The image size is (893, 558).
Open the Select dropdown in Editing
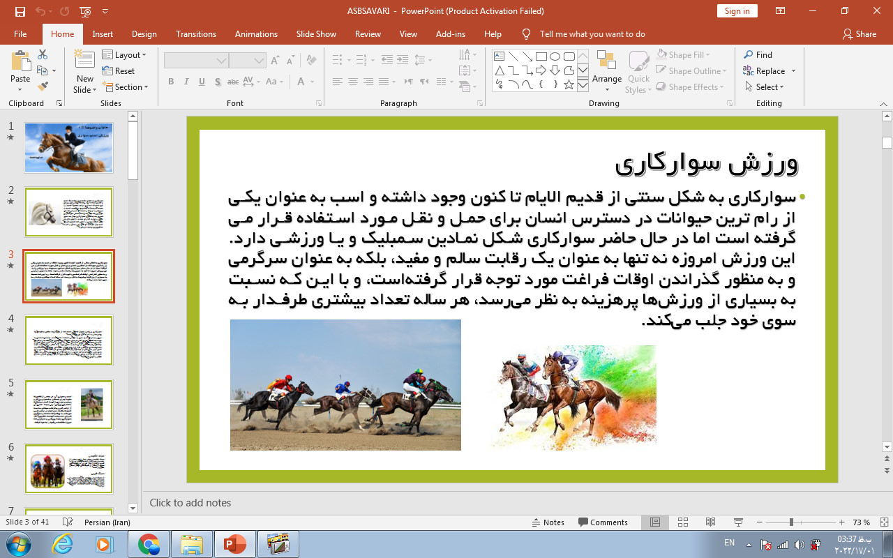point(765,87)
